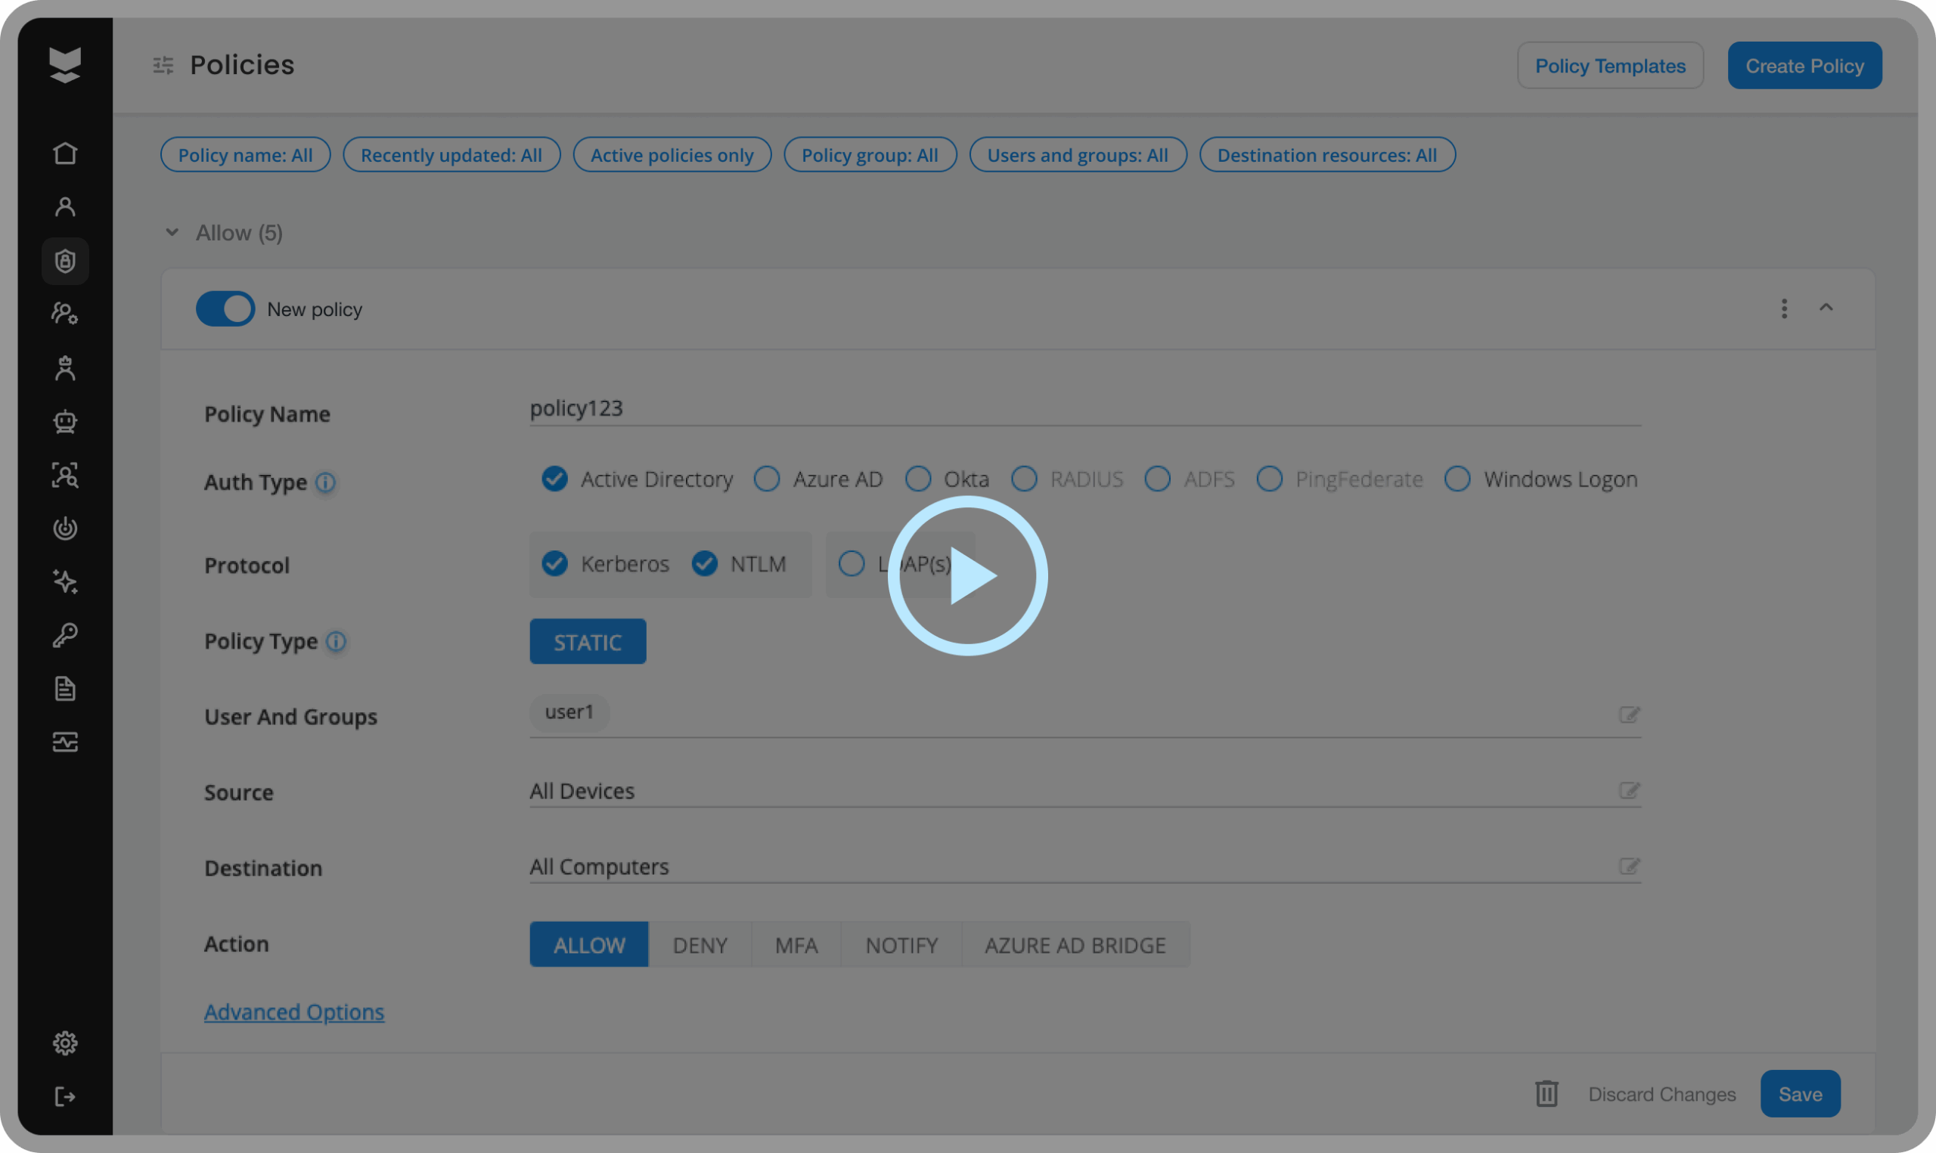Click the settings gear in sidebar
The height and width of the screenshot is (1153, 1936).
coord(65,1043)
